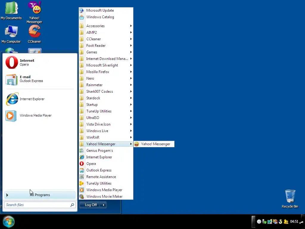Open the Windows Live folder
This screenshot has width=305, height=229.
pyautogui.click(x=106, y=131)
